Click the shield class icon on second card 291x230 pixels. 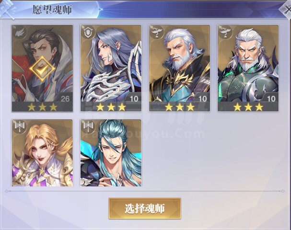point(88,33)
